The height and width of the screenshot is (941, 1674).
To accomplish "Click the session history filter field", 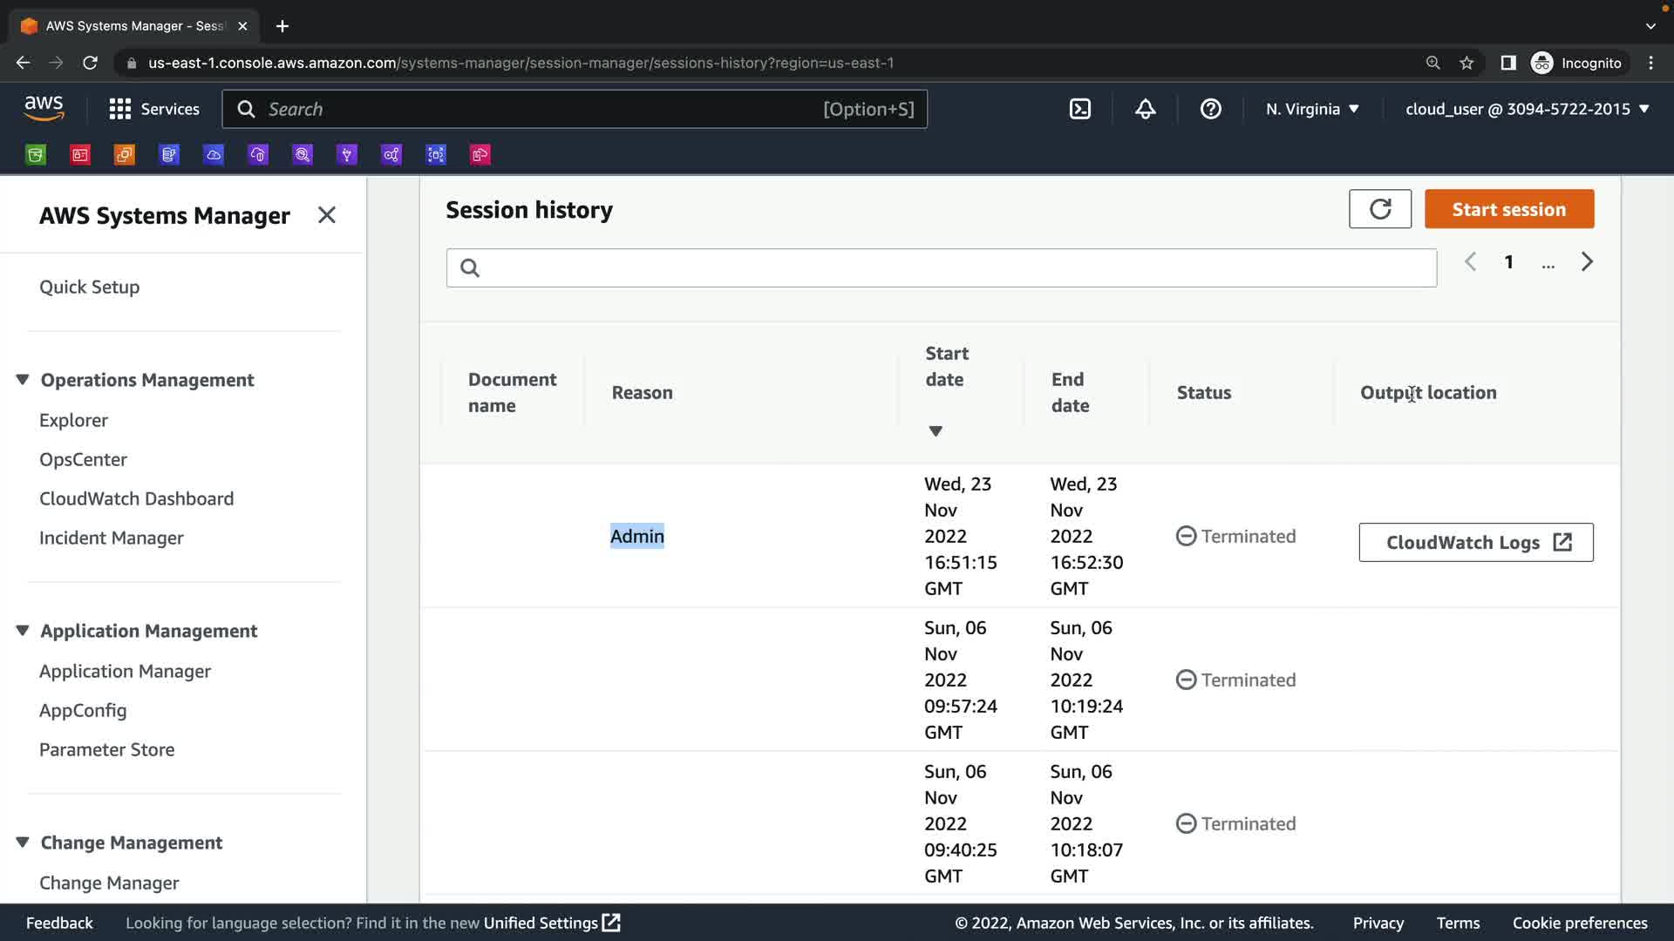I will (x=942, y=267).
